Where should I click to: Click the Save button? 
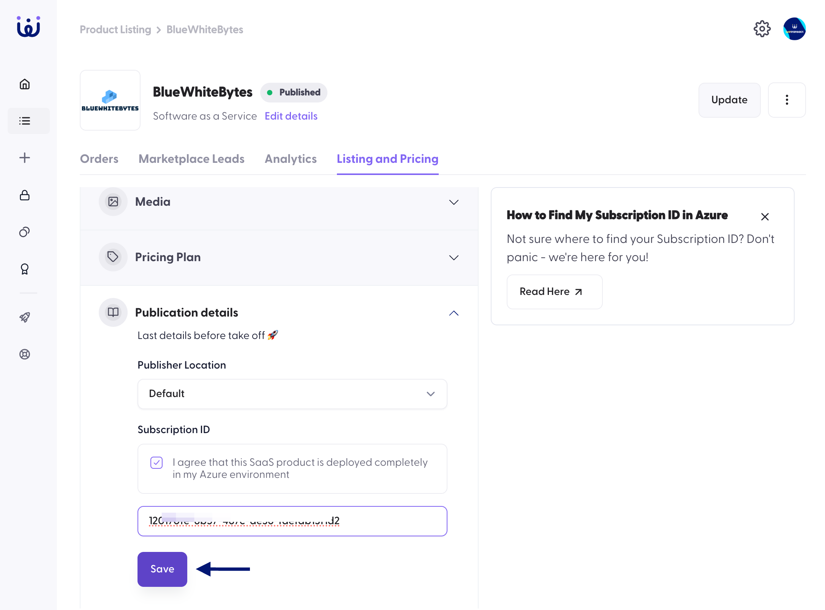[162, 569]
